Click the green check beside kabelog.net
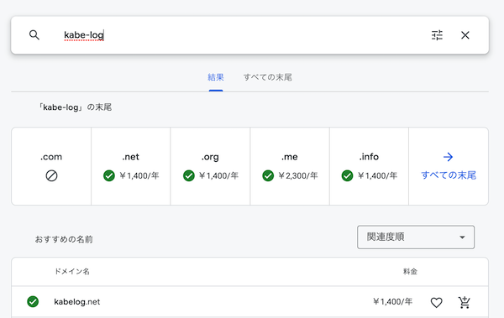This screenshot has width=504, height=318. (x=33, y=301)
